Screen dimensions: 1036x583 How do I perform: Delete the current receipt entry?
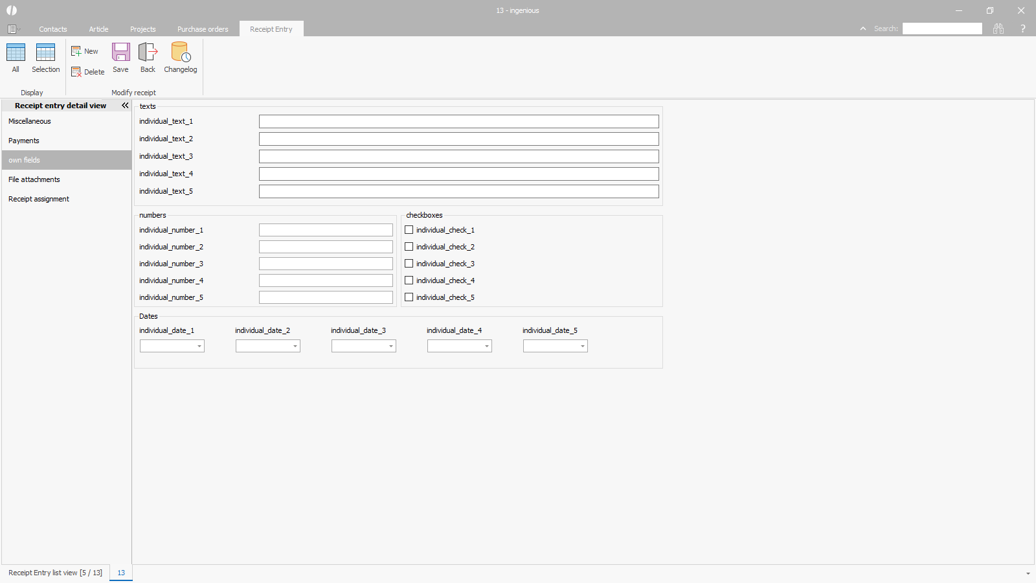point(87,72)
